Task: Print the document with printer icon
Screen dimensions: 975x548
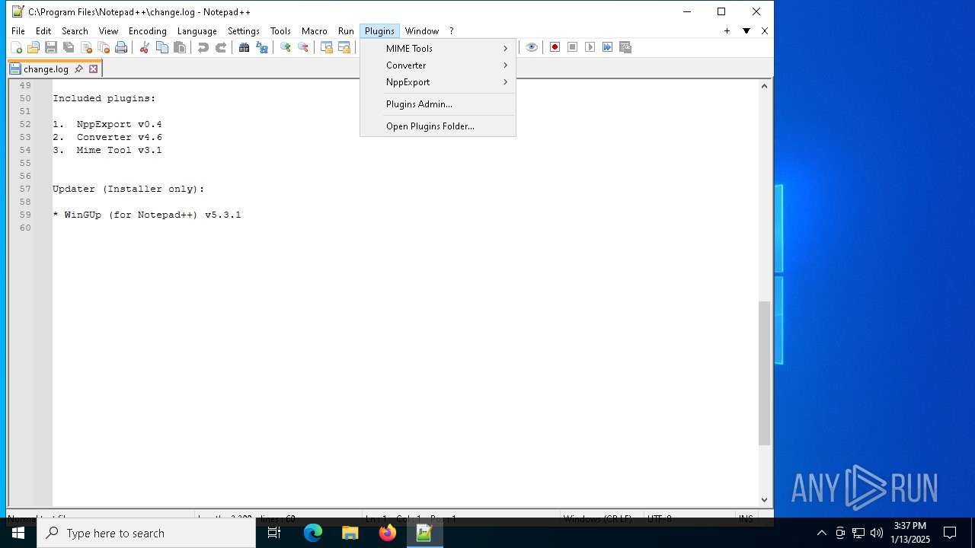Action: (x=121, y=47)
